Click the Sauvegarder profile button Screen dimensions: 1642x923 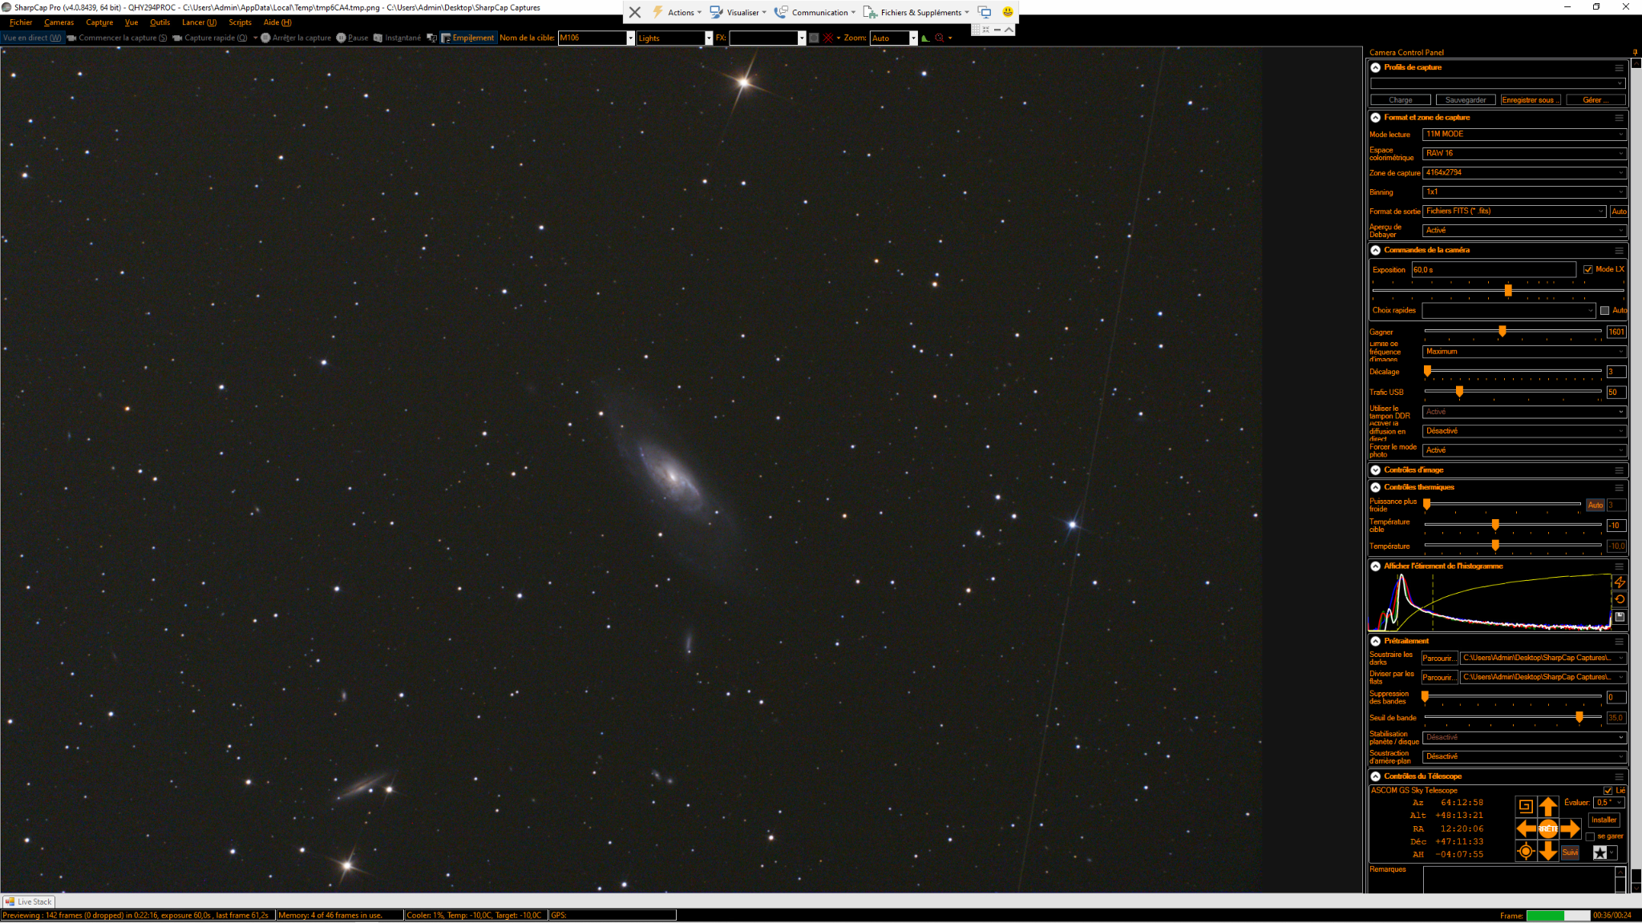coord(1466,100)
